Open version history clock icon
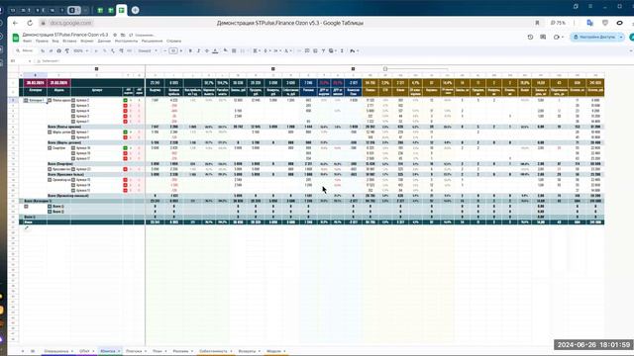 point(530,37)
